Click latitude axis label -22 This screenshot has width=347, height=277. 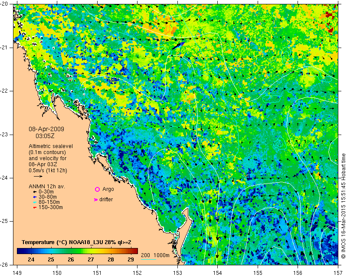click(x=4, y=91)
